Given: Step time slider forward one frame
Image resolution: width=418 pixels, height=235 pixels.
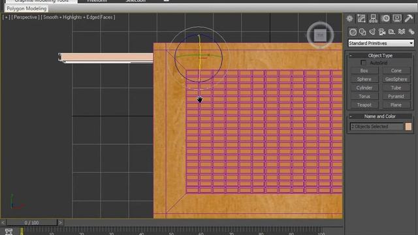Looking at the screenshot, I should coord(61,223).
